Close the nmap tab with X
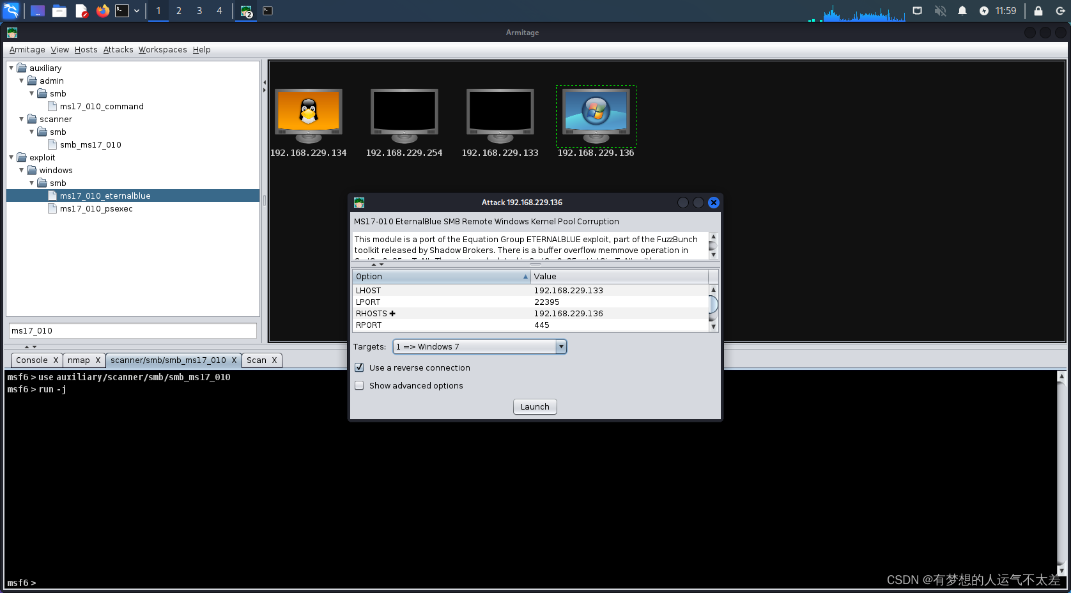Screen dimensions: 1071x593 click(98, 360)
